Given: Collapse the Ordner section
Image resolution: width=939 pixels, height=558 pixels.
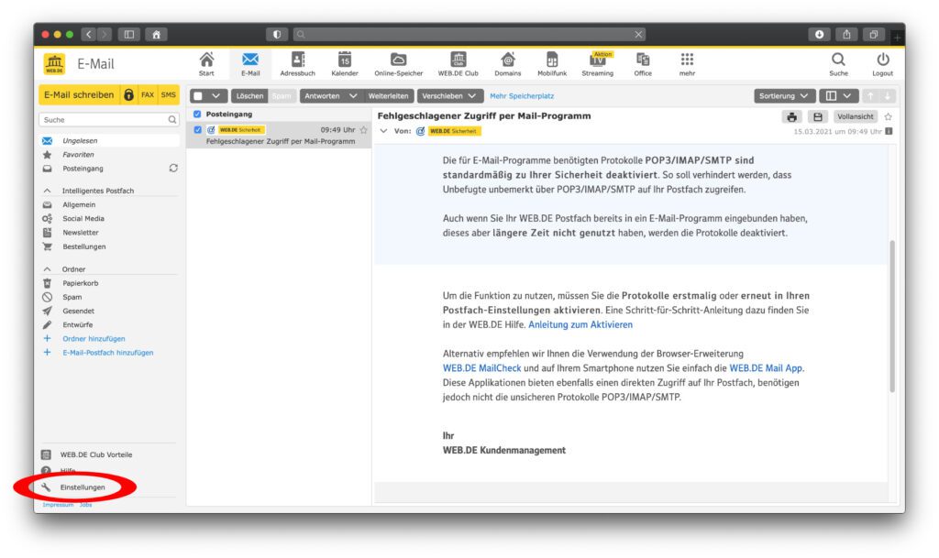Looking at the screenshot, I should pyautogui.click(x=48, y=269).
